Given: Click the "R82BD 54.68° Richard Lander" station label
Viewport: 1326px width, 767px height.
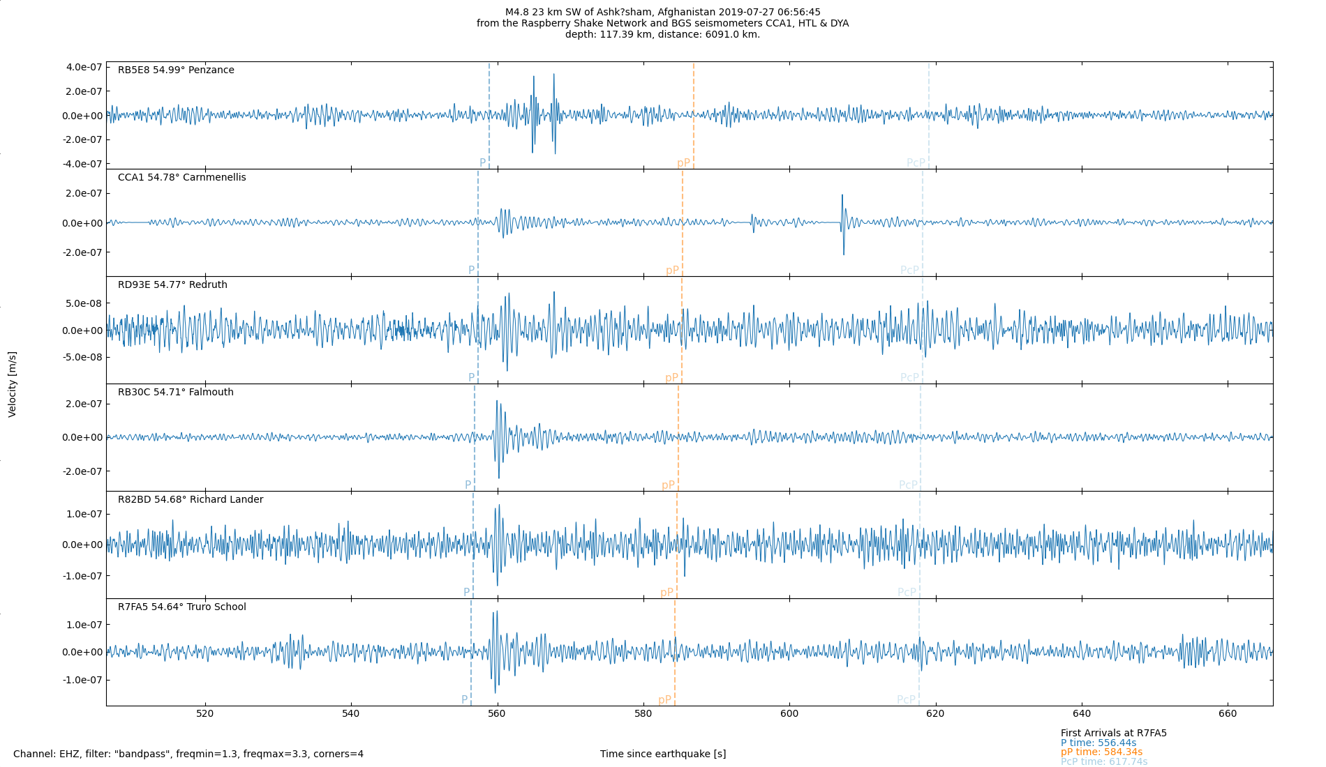Looking at the screenshot, I should point(191,499).
